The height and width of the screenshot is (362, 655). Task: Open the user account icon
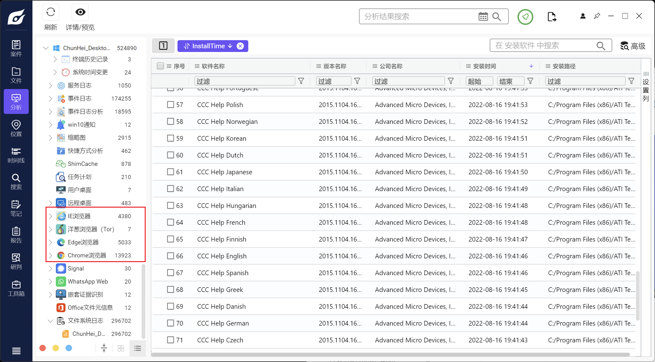click(583, 16)
